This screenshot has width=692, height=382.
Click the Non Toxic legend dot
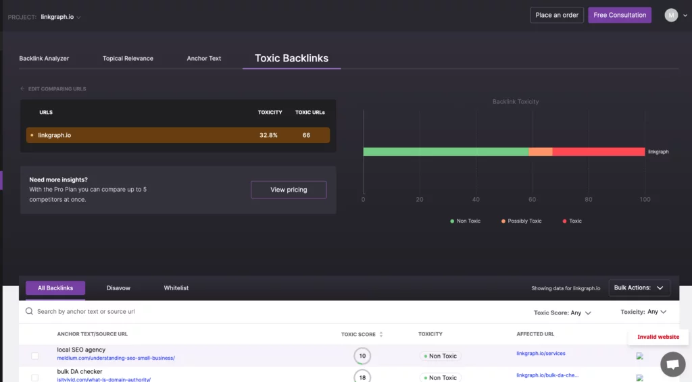click(x=452, y=221)
